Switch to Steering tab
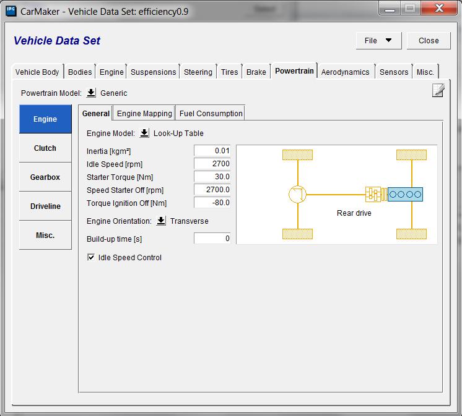 coord(198,72)
